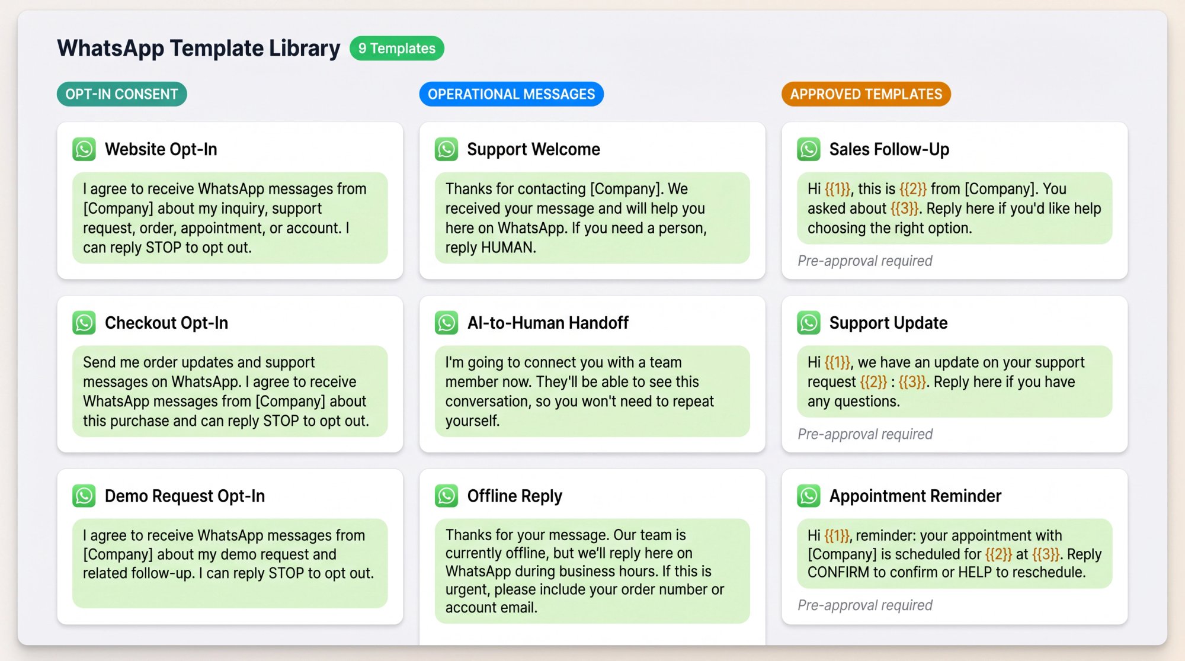The image size is (1185, 661).
Task: Open the Support Welcome card title
Action: pos(534,149)
